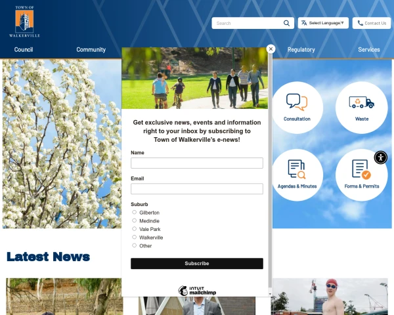Image resolution: width=394 pixels, height=315 pixels.
Task: Open the Council menu
Action: tap(24, 49)
